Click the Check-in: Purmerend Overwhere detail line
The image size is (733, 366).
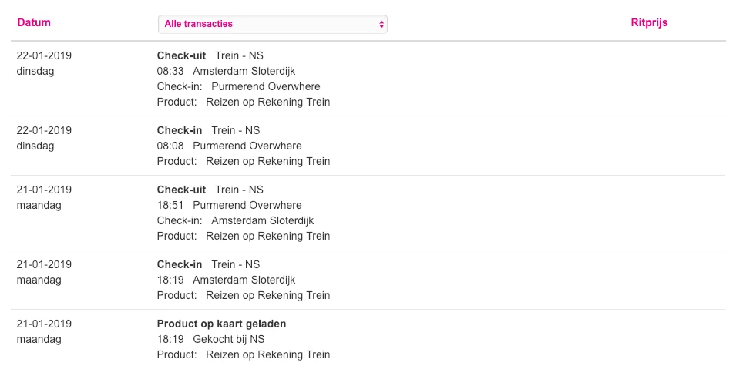pyautogui.click(x=238, y=86)
